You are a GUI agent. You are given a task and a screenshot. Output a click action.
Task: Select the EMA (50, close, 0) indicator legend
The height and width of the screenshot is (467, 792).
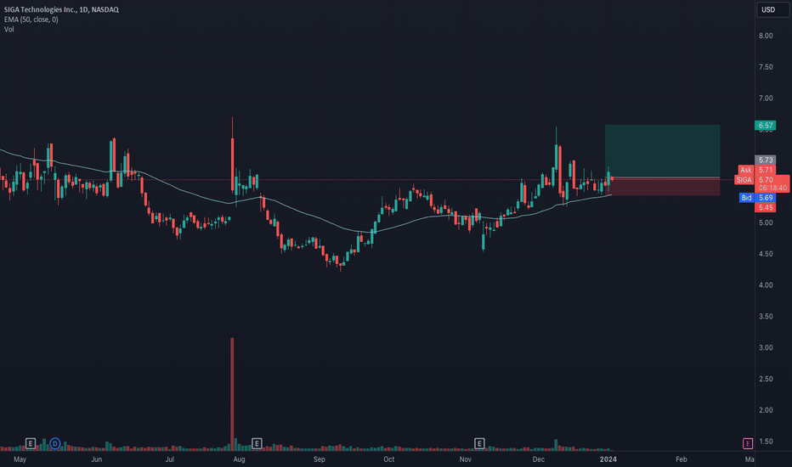pyautogui.click(x=31, y=20)
